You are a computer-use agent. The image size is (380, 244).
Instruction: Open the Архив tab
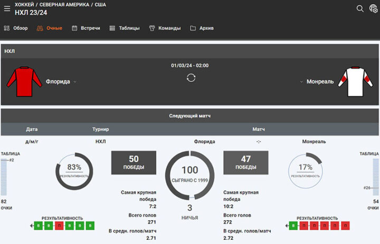[x=202, y=28]
